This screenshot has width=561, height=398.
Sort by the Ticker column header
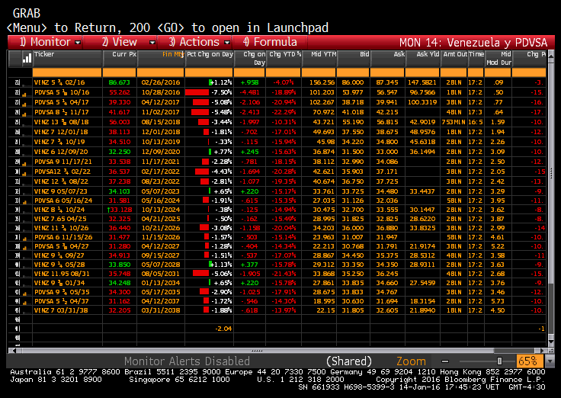point(68,59)
